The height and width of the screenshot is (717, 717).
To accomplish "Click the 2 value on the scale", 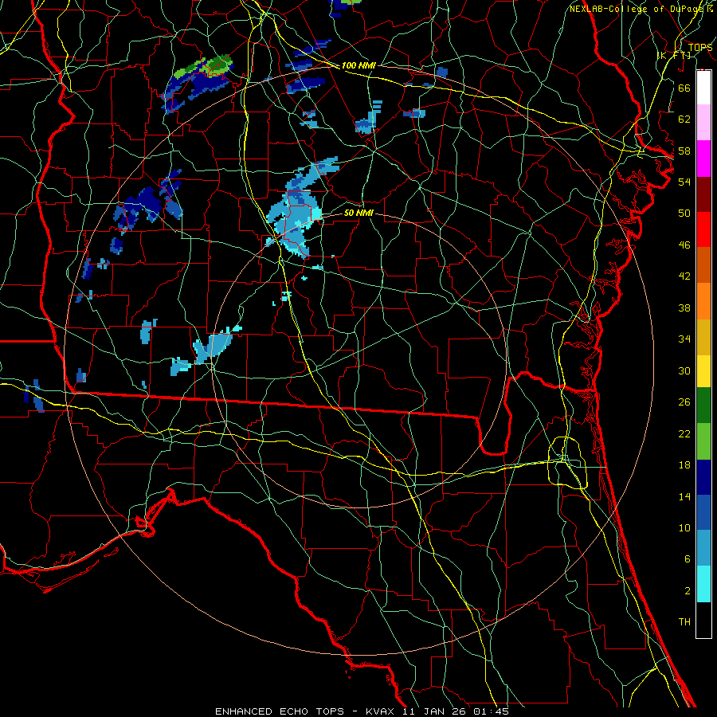I will (687, 591).
